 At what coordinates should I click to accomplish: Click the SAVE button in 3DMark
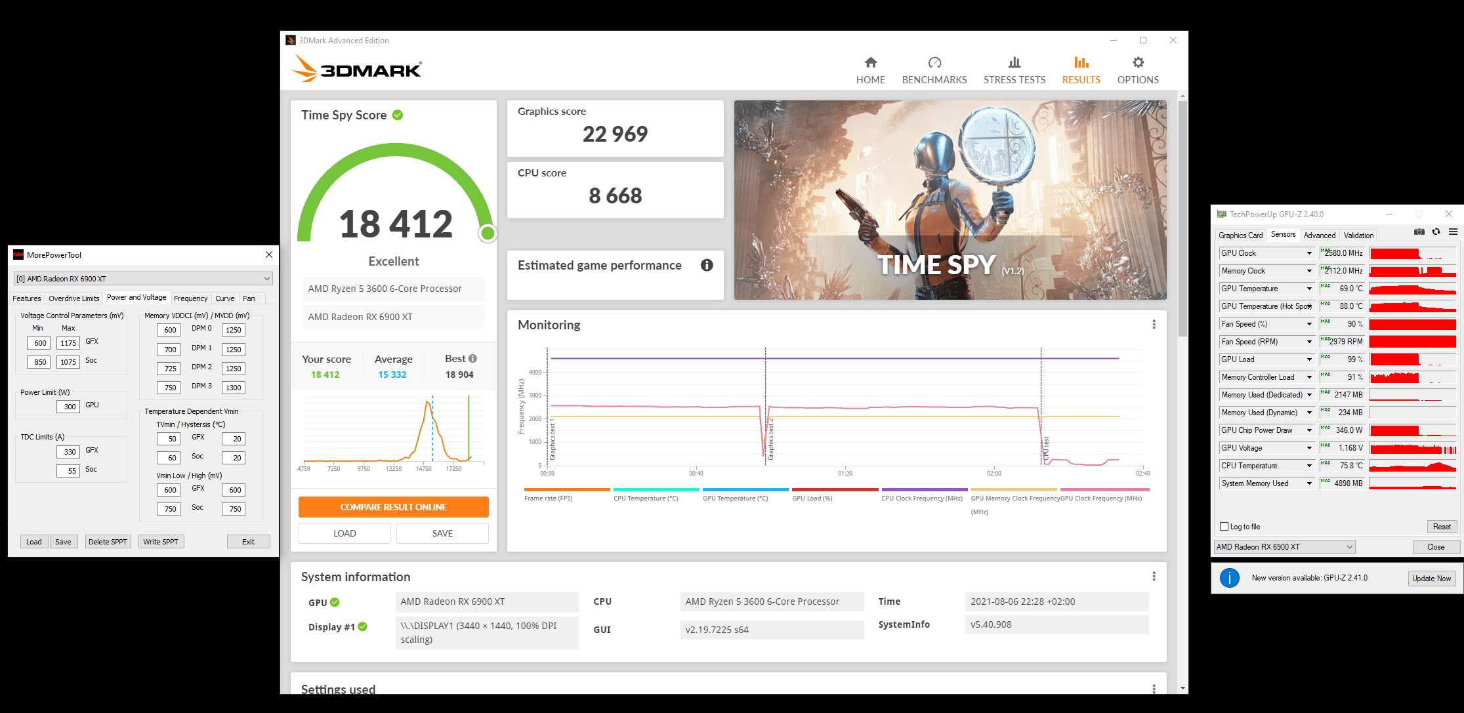click(442, 533)
